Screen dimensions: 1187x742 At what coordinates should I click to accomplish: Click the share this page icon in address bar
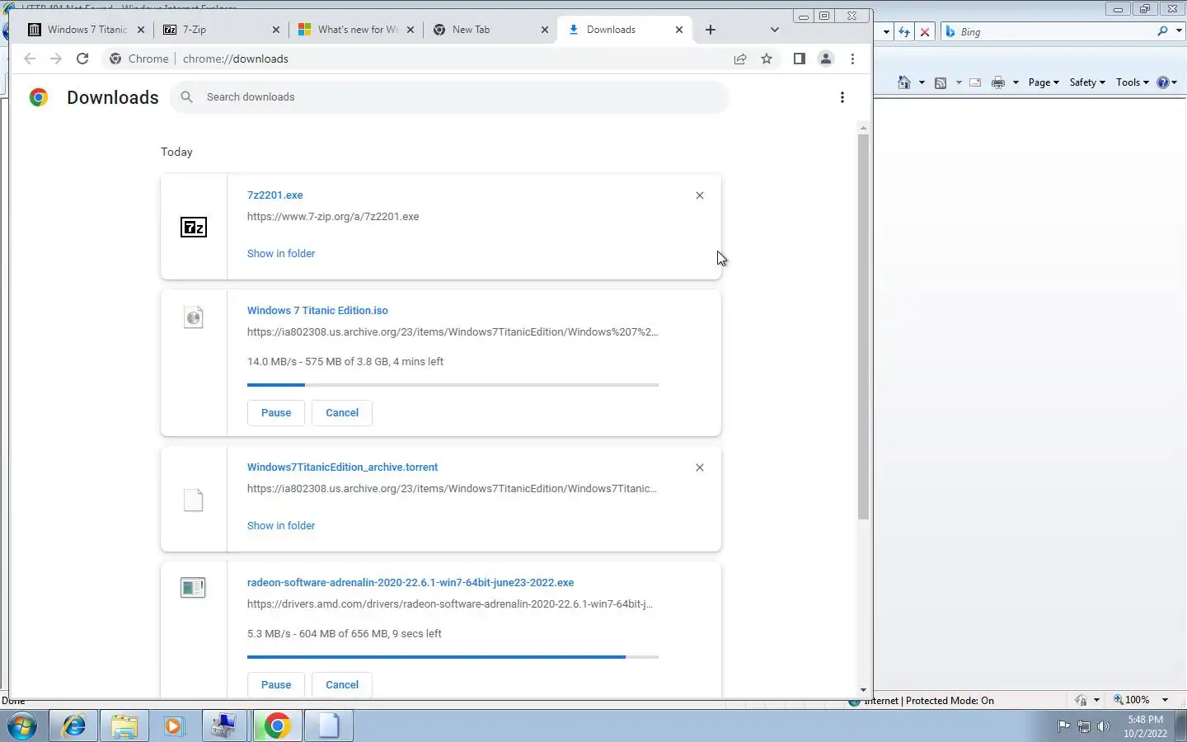pyautogui.click(x=740, y=59)
